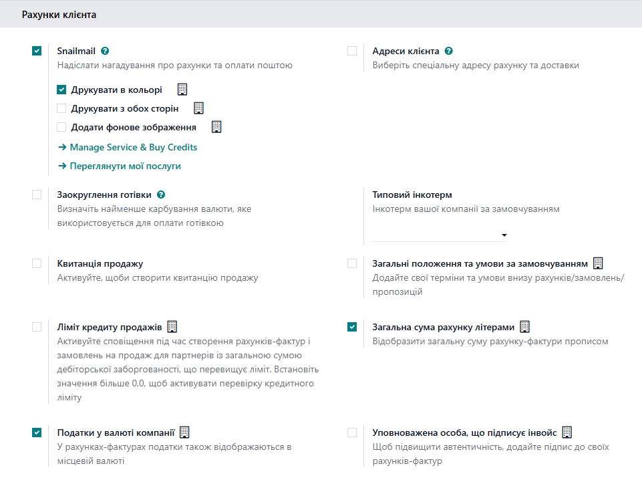The width and height of the screenshot is (642, 496).
Task: Click help icon next to Заокруглення готівки
Action: point(161,195)
